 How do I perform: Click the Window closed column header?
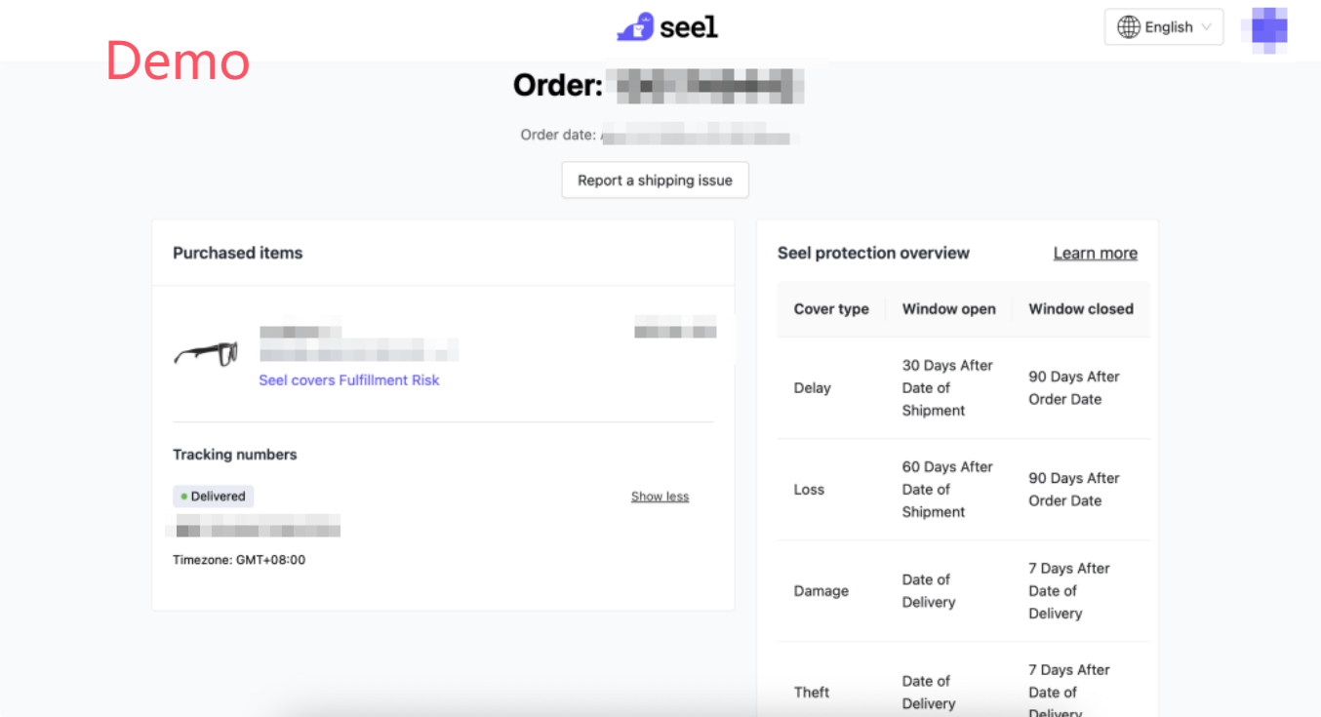click(1080, 309)
